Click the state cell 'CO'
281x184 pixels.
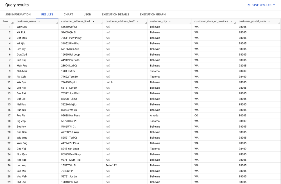pos(196,116)
